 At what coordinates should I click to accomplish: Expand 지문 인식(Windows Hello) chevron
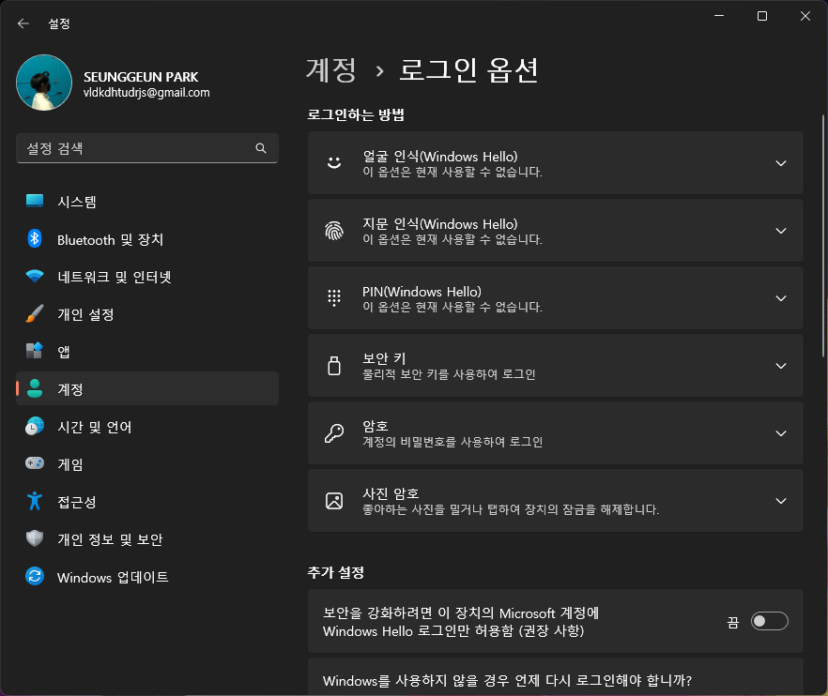[x=781, y=231]
